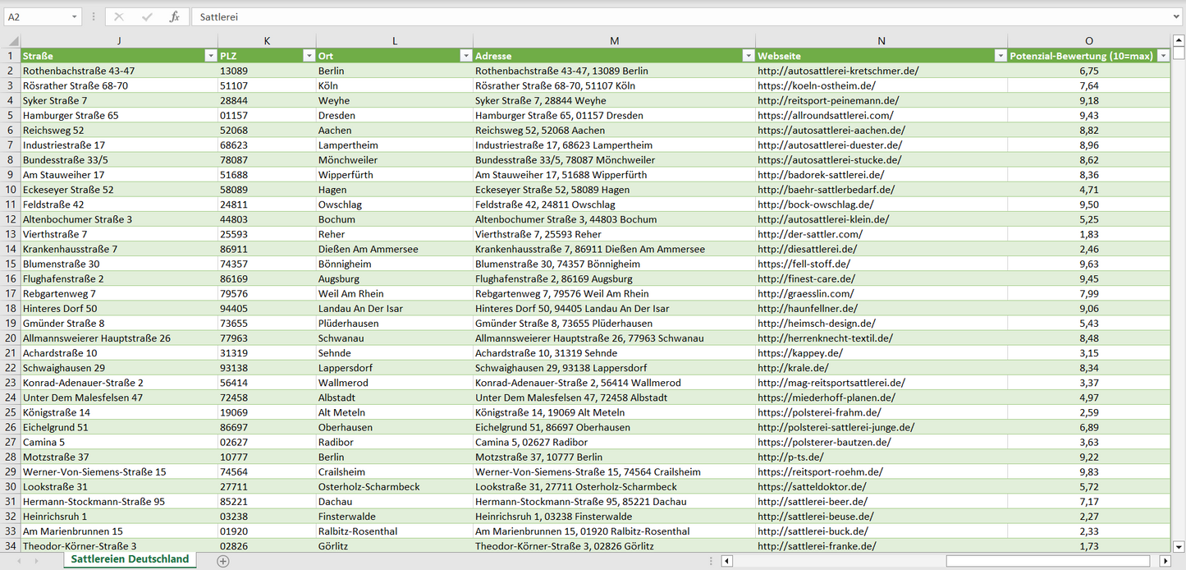The width and height of the screenshot is (1186, 570).
Task: Select column N header
Action: pyautogui.click(x=881, y=41)
